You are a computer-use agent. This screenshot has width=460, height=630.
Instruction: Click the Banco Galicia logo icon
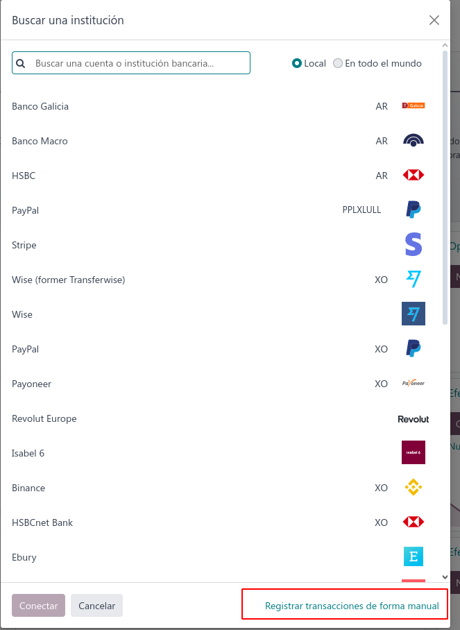[x=413, y=105]
